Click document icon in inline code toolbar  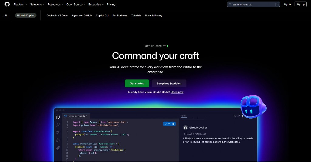[x=173, y=124]
